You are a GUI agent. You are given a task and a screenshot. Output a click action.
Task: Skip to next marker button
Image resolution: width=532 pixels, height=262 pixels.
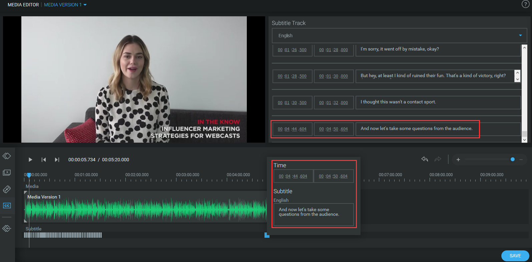(57, 160)
